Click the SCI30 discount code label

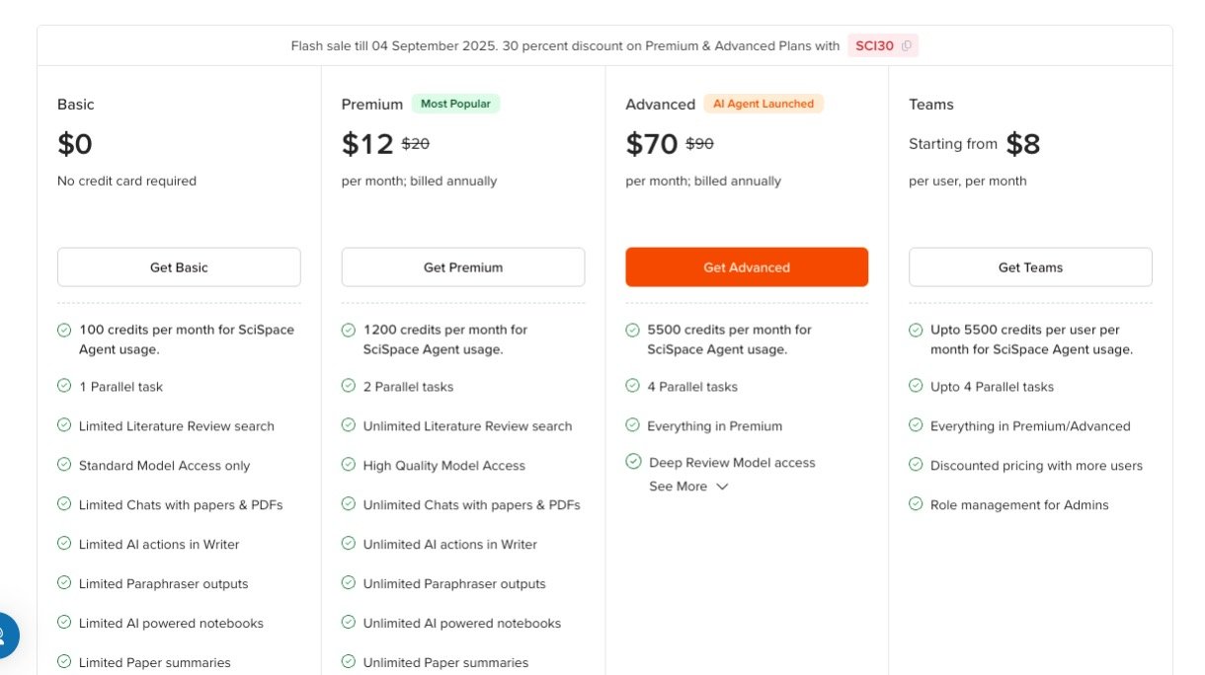[x=874, y=45]
